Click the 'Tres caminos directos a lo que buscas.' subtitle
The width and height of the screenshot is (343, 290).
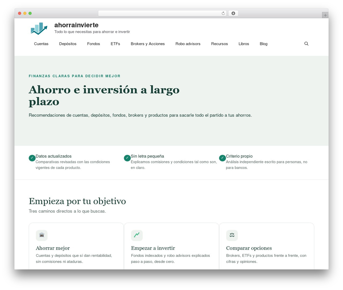[x=67, y=211]
